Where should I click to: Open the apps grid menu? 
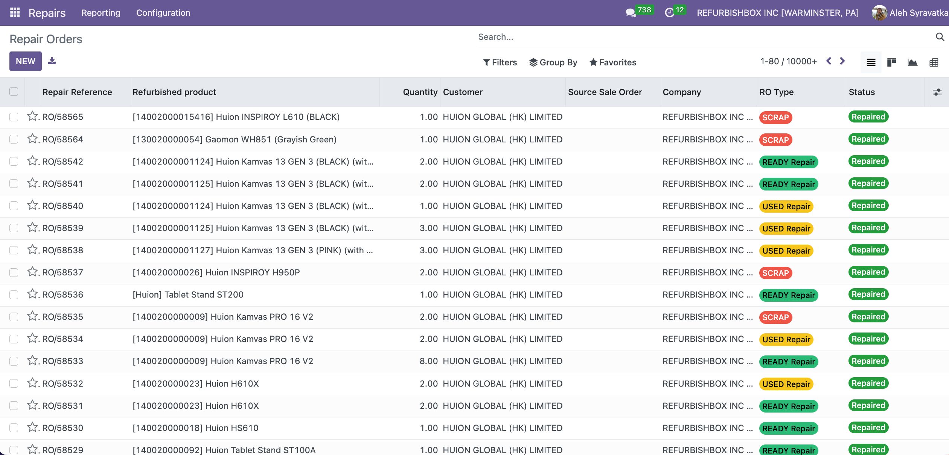[x=15, y=13]
